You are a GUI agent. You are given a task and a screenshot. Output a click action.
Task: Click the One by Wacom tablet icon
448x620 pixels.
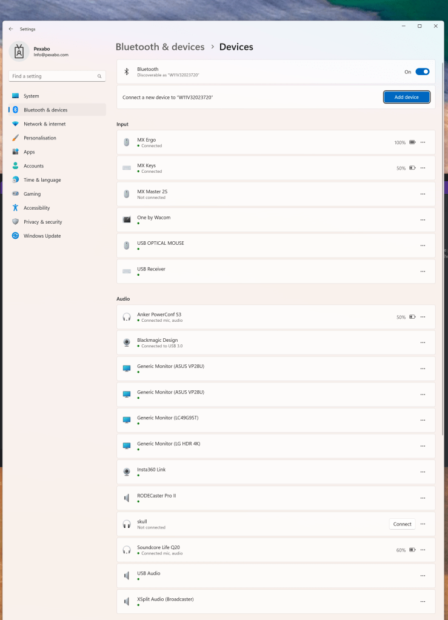(127, 220)
